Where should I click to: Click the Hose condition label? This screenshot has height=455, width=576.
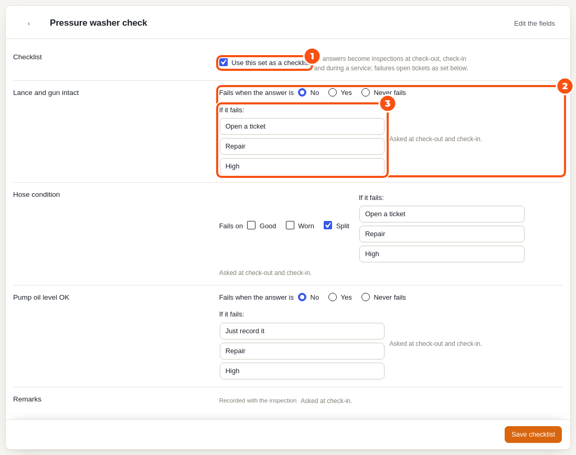[36, 194]
